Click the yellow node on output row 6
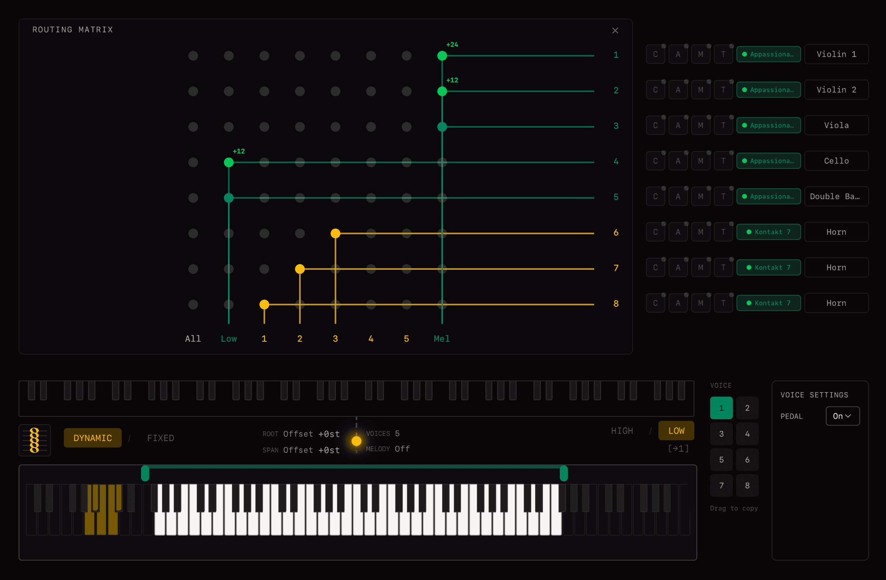The width and height of the screenshot is (886, 580). point(335,233)
